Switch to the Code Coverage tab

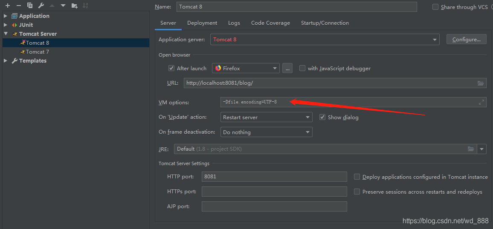[271, 23]
